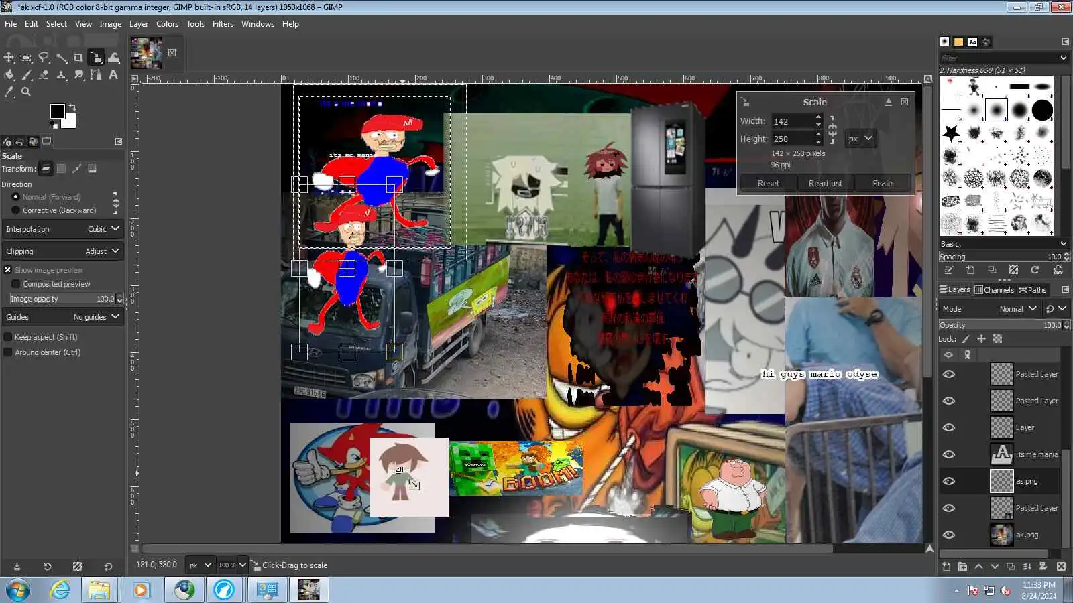Raise the selected layer one step

(978, 567)
